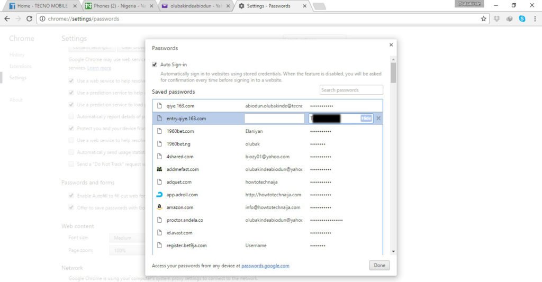
Task: Click the Search passwords field
Action: (x=351, y=90)
